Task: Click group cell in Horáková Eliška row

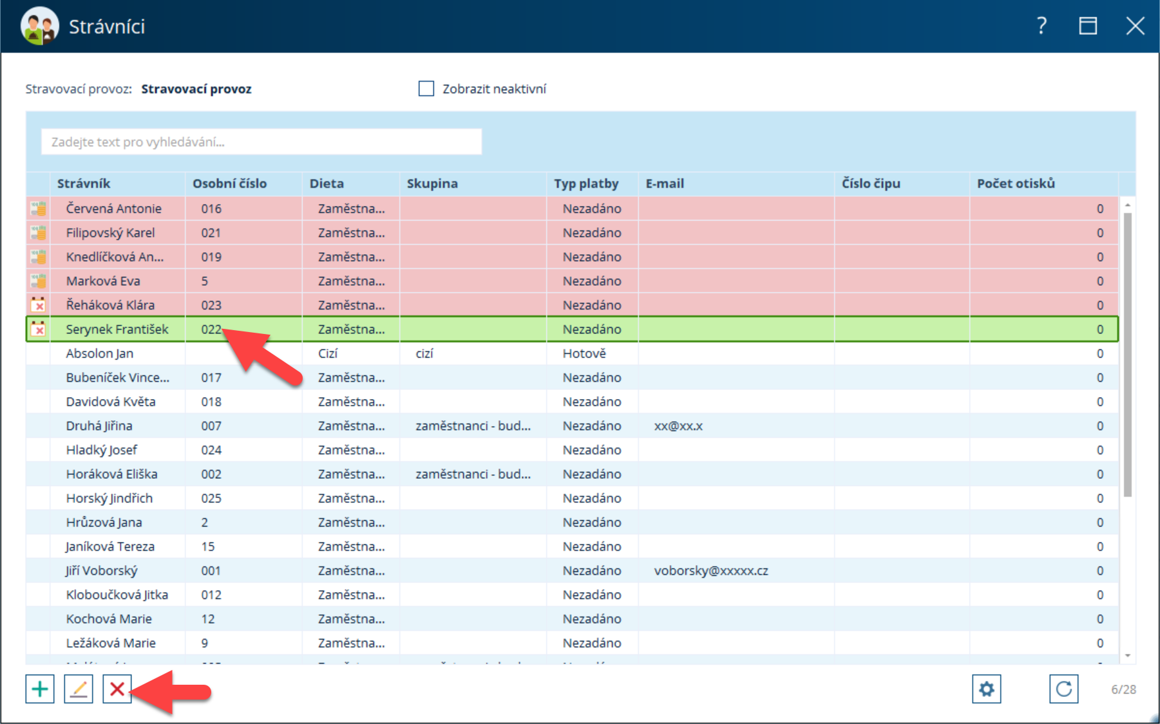Action: (x=473, y=474)
